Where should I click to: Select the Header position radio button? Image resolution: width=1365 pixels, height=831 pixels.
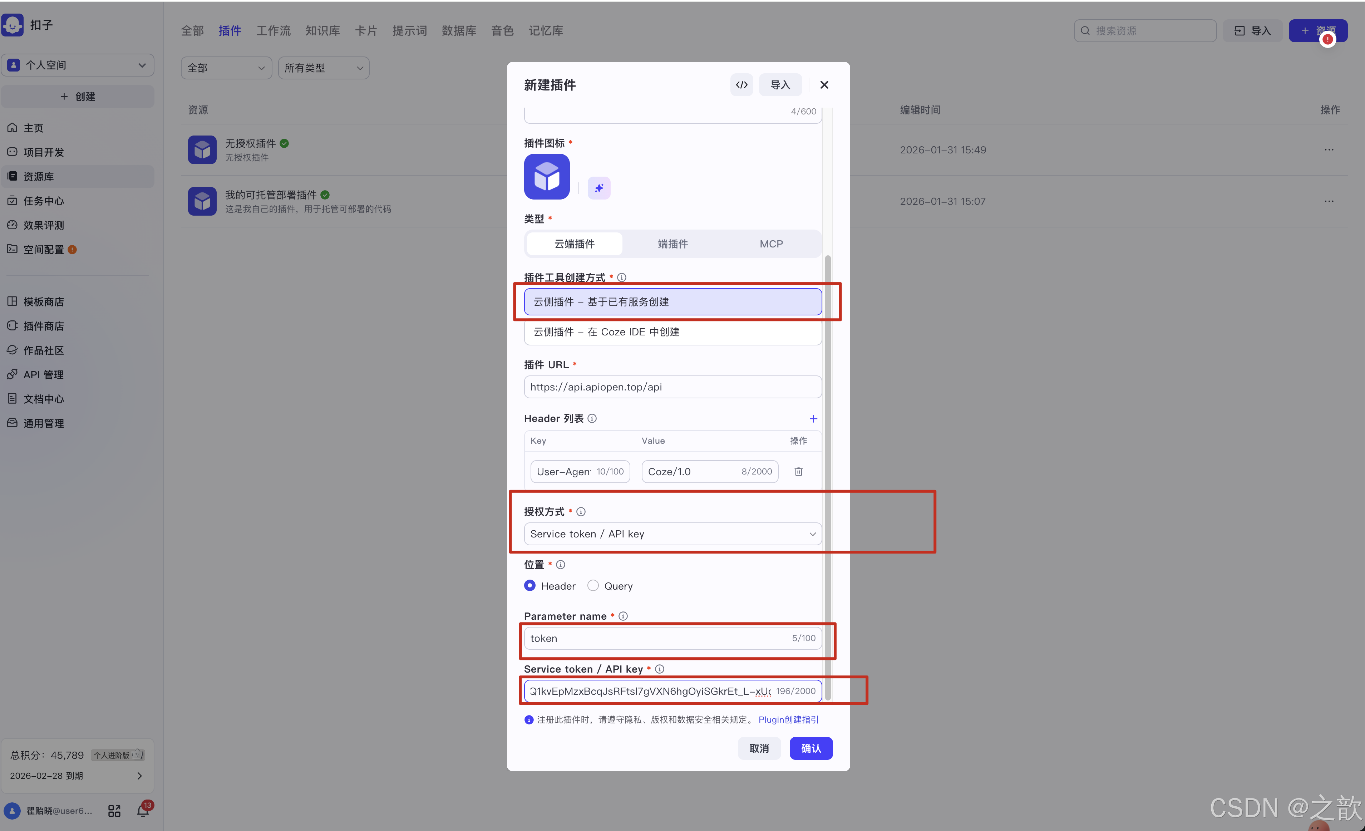click(529, 586)
